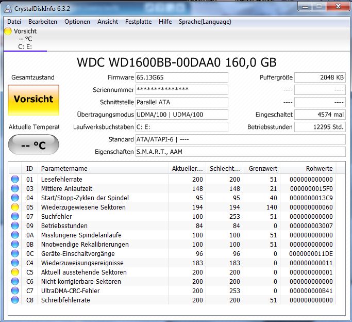Close the CrystalDiskInfo window
The image size is (352, 322).
(x=338, y=7)
